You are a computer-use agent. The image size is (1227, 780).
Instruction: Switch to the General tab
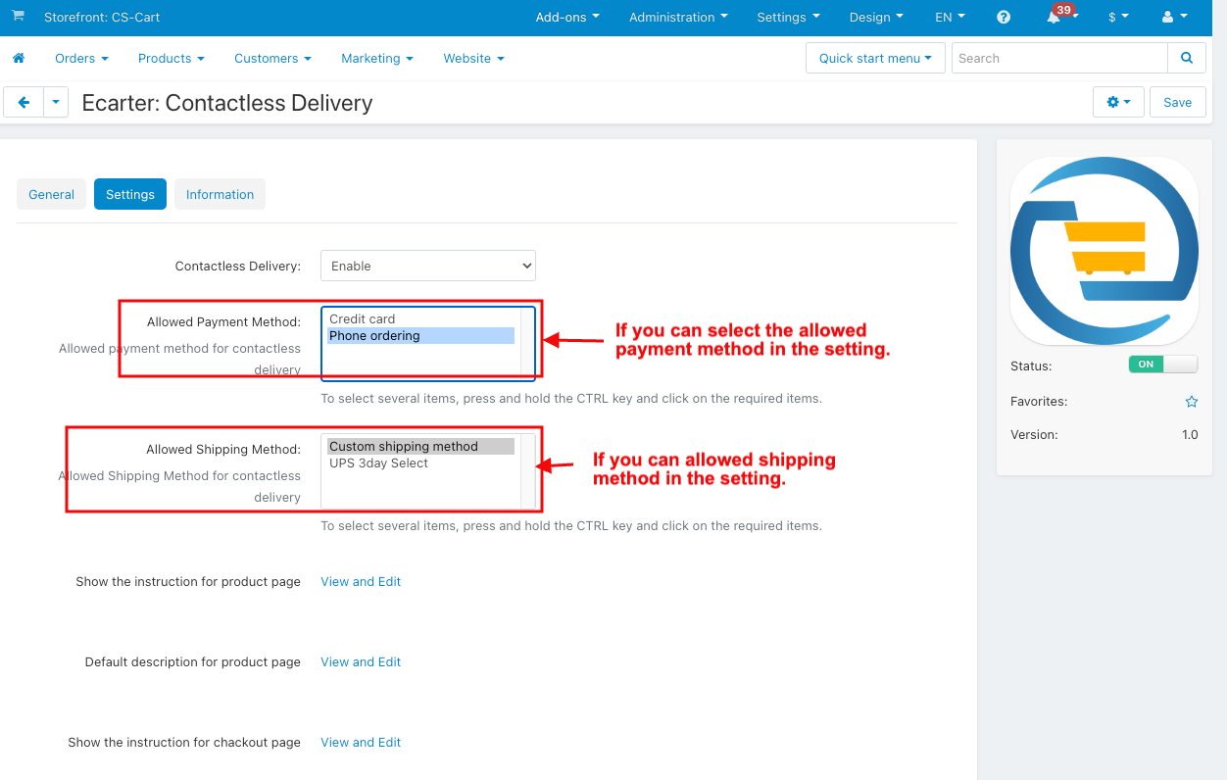(51, 194)
